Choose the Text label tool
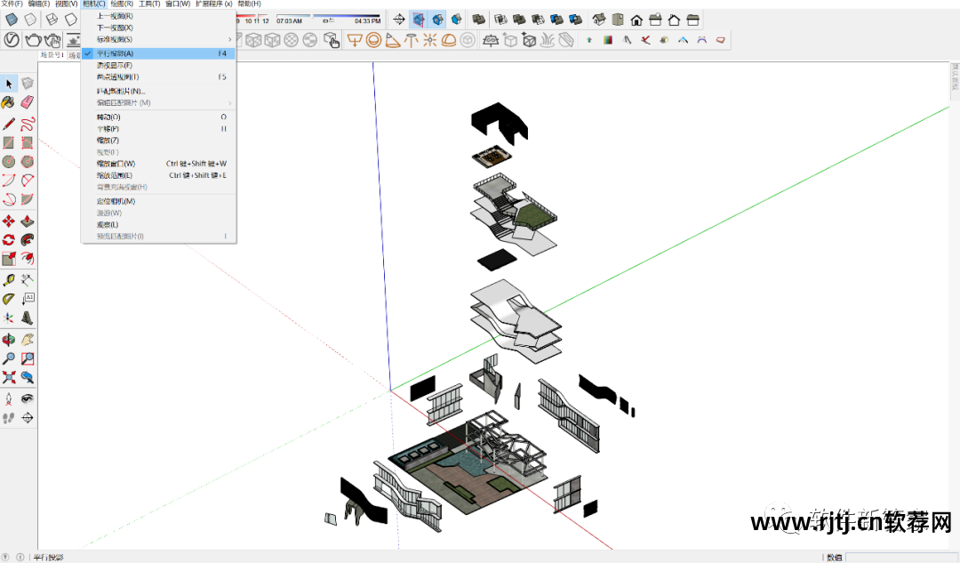Screen dimensions: 960x563 27,299
